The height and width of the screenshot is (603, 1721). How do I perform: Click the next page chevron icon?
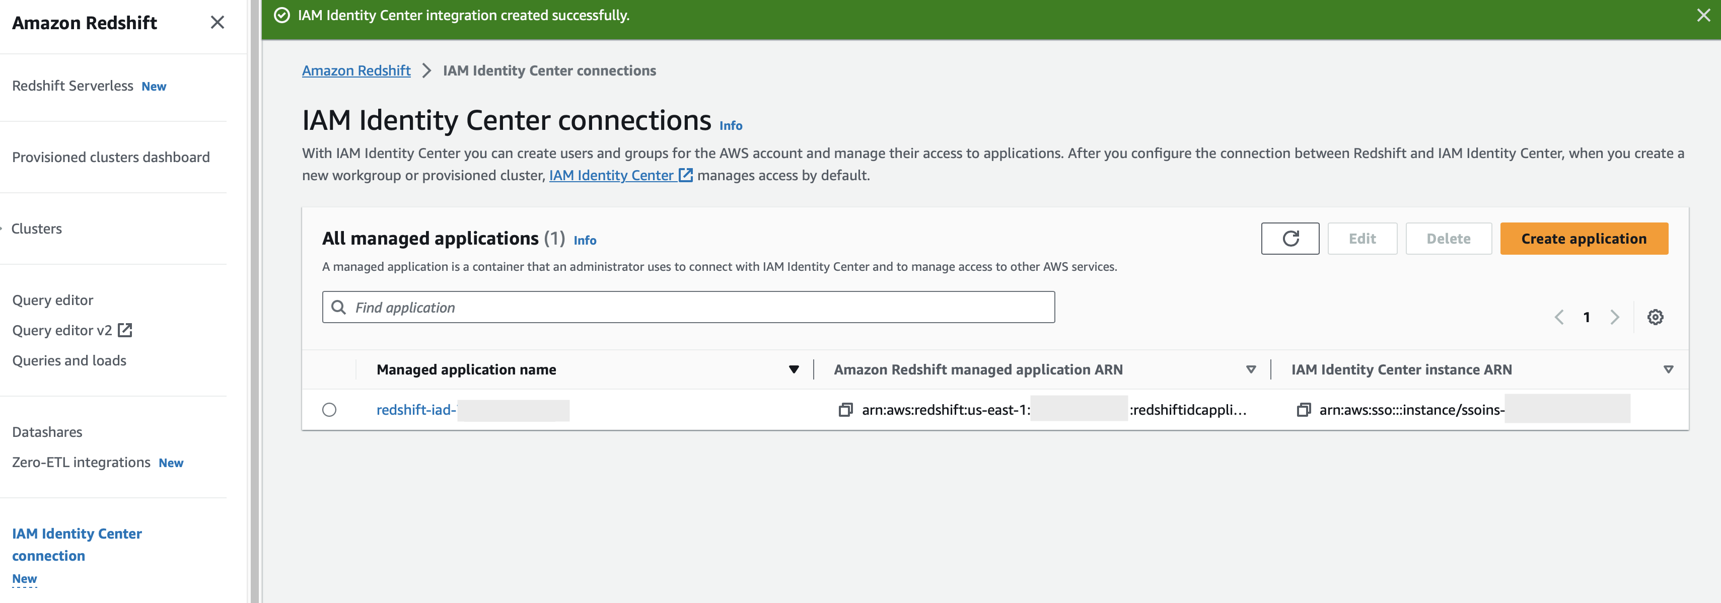click(1615, 317)
